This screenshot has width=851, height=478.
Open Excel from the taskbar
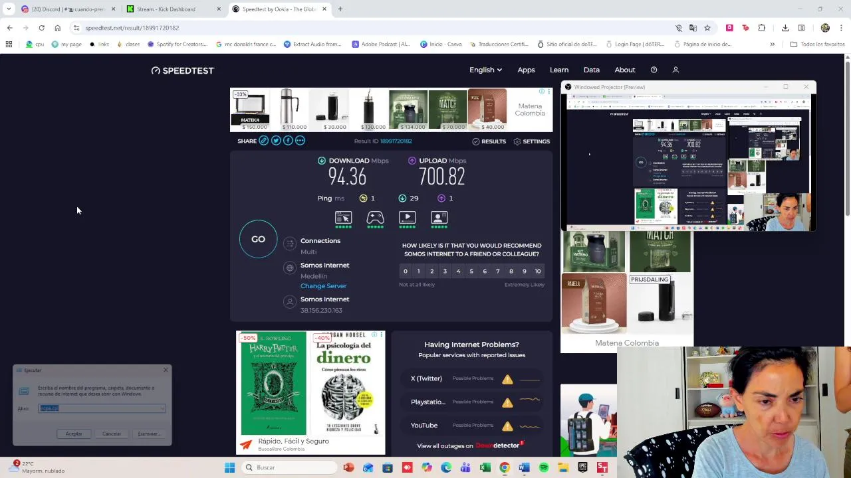pos(485,467)
